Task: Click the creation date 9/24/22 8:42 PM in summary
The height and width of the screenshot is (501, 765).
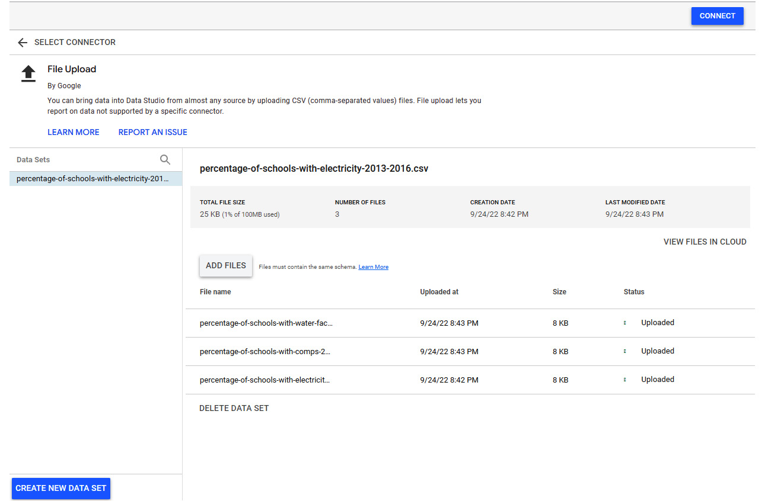Action: (x=499, y=214)
